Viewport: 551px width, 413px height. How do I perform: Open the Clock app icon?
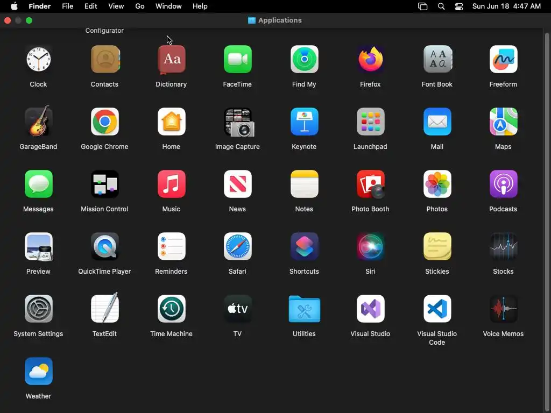pyautogui.click(x=38, y=59)
